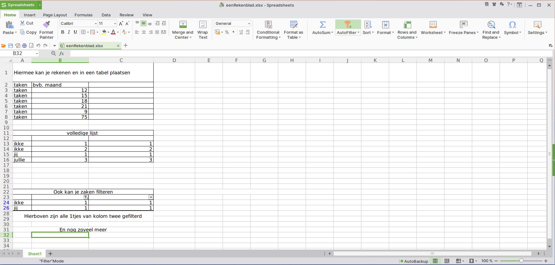This screenshot has height=265, width=555.
Task: Click the Paste clipboard icon
Action: (9, 25)
